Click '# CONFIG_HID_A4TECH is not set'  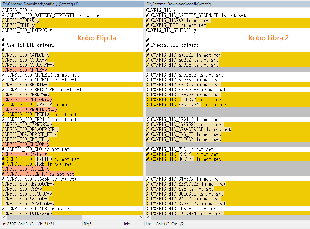coord(184,55)
